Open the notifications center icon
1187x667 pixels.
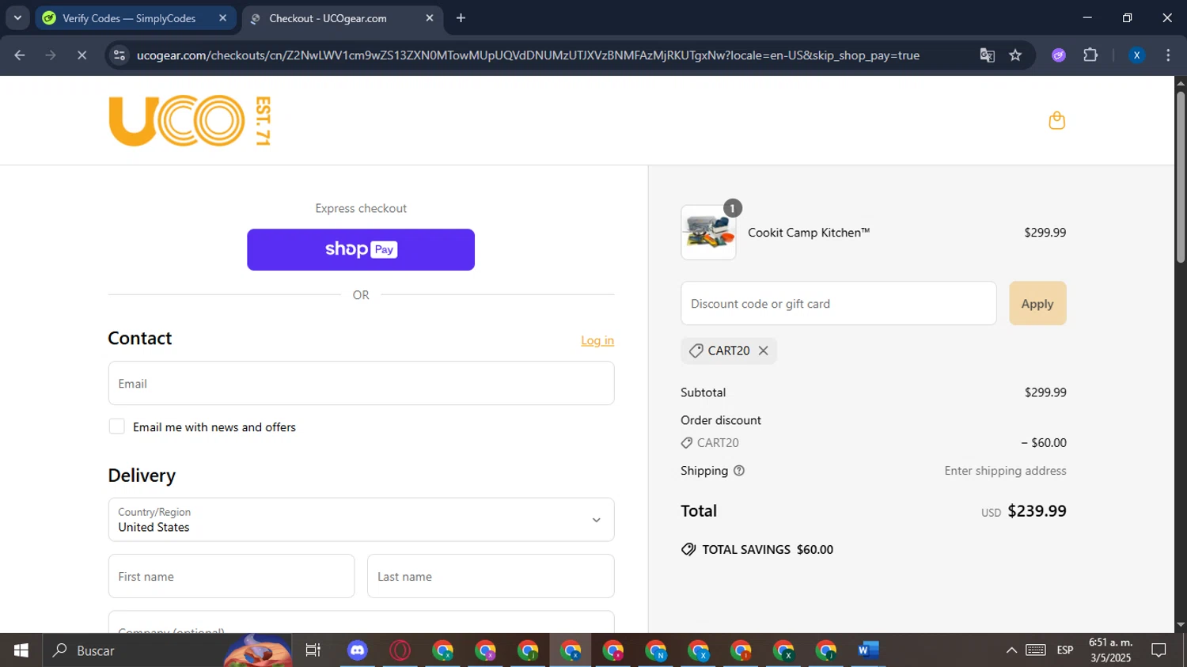tap(1159, 650)
